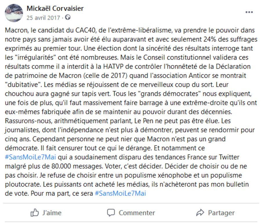
Task: Click the thumbs-up icon to like the post
Action: pos(34,213)
